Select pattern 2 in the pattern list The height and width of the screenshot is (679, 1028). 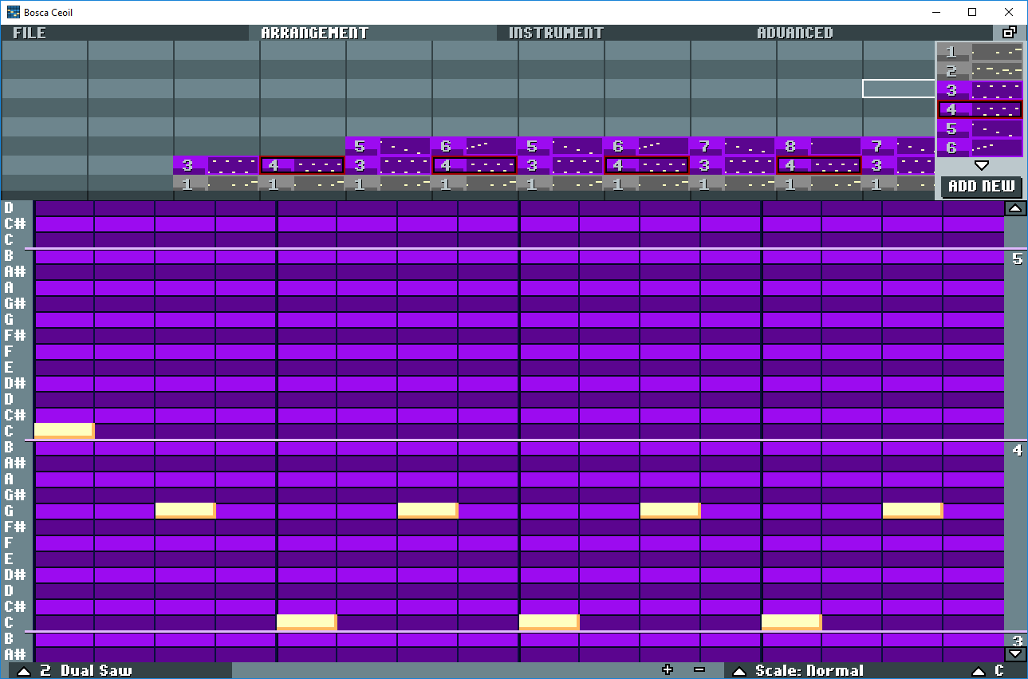click(980, 71)
